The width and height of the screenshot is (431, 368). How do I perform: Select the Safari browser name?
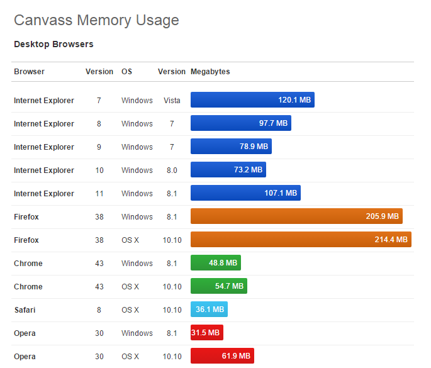pyautogui.click(x=25, y=310)
